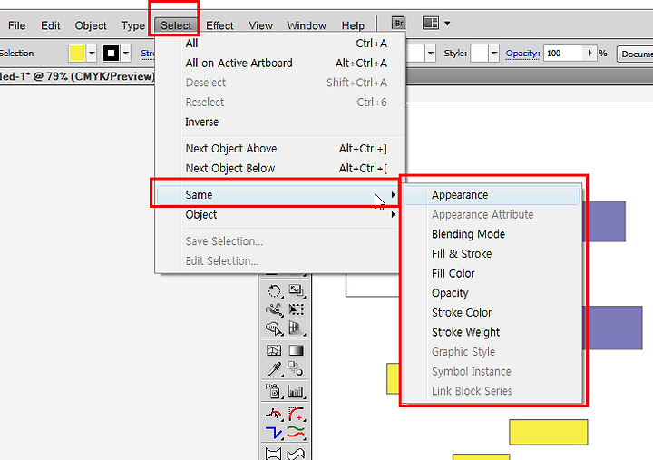
Task: Select the Free Transform tool
Action: [296, 309]
